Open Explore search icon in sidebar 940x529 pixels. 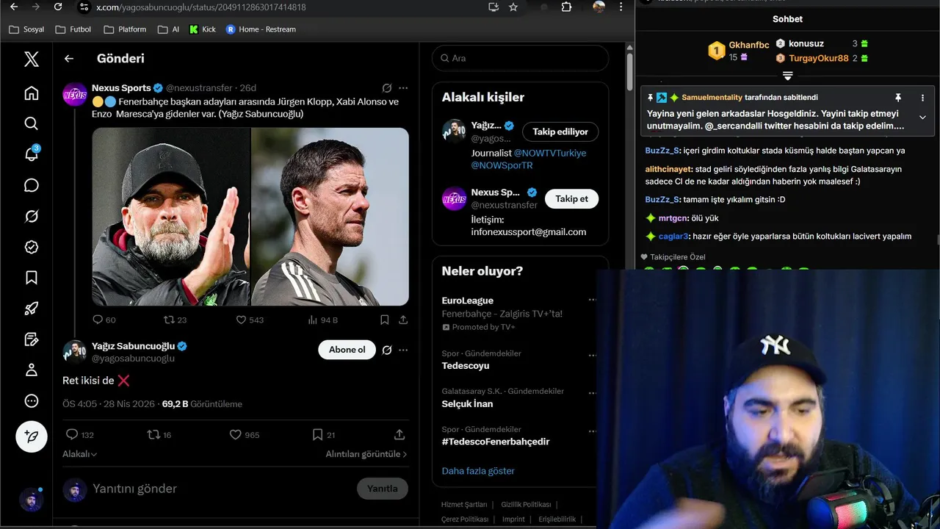point(31,123)
